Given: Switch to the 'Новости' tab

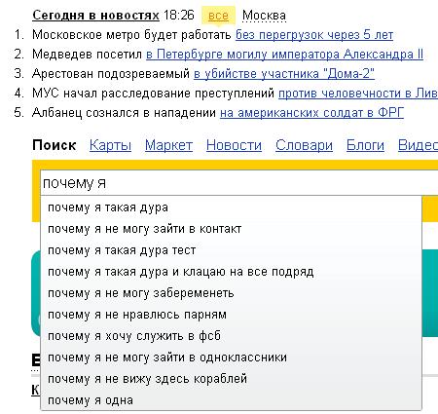Looking at the screenshot, I should [234, 145].
